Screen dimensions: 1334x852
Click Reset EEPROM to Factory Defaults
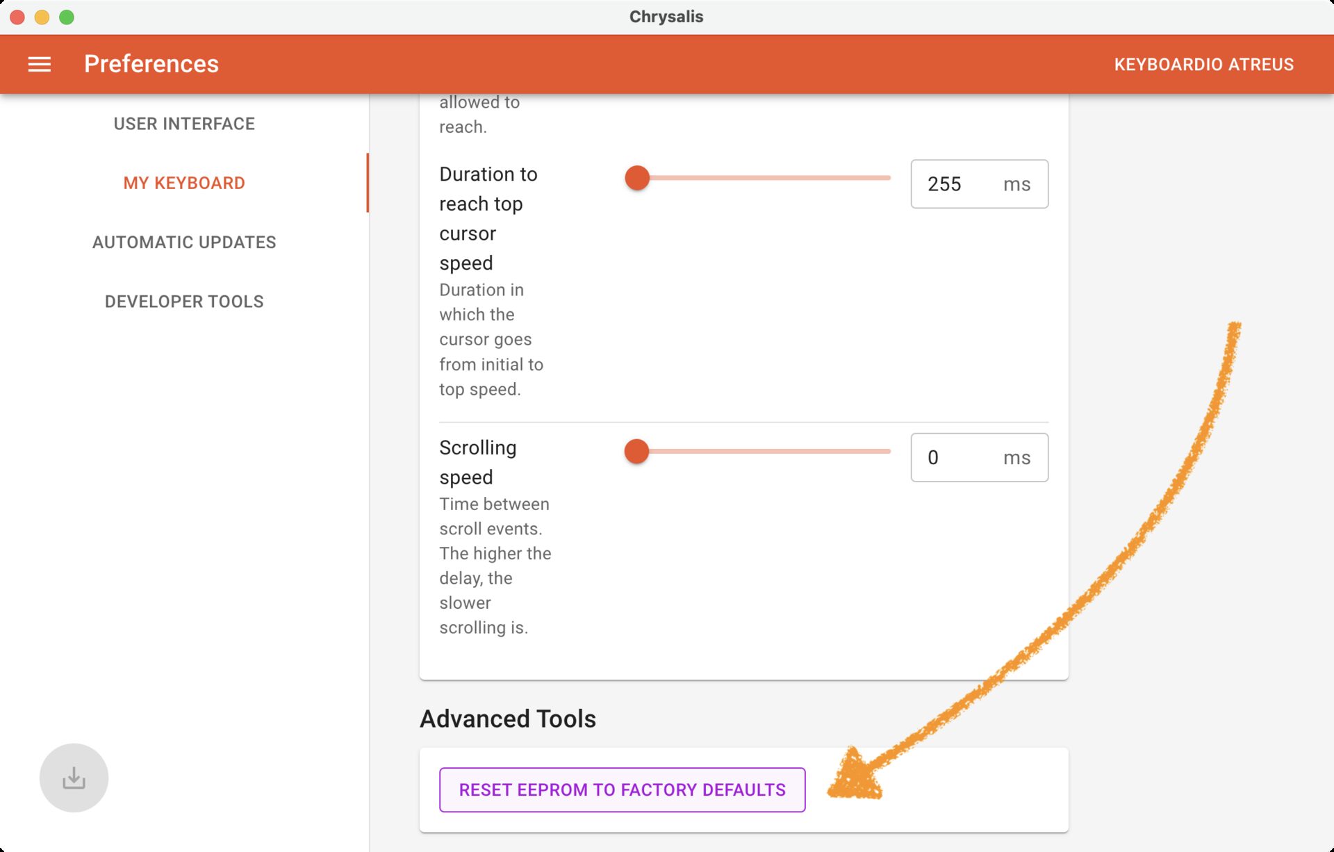tap(622, 790)
